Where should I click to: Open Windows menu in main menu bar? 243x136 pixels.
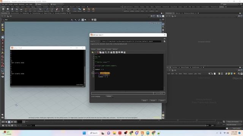tap(21, 4)
